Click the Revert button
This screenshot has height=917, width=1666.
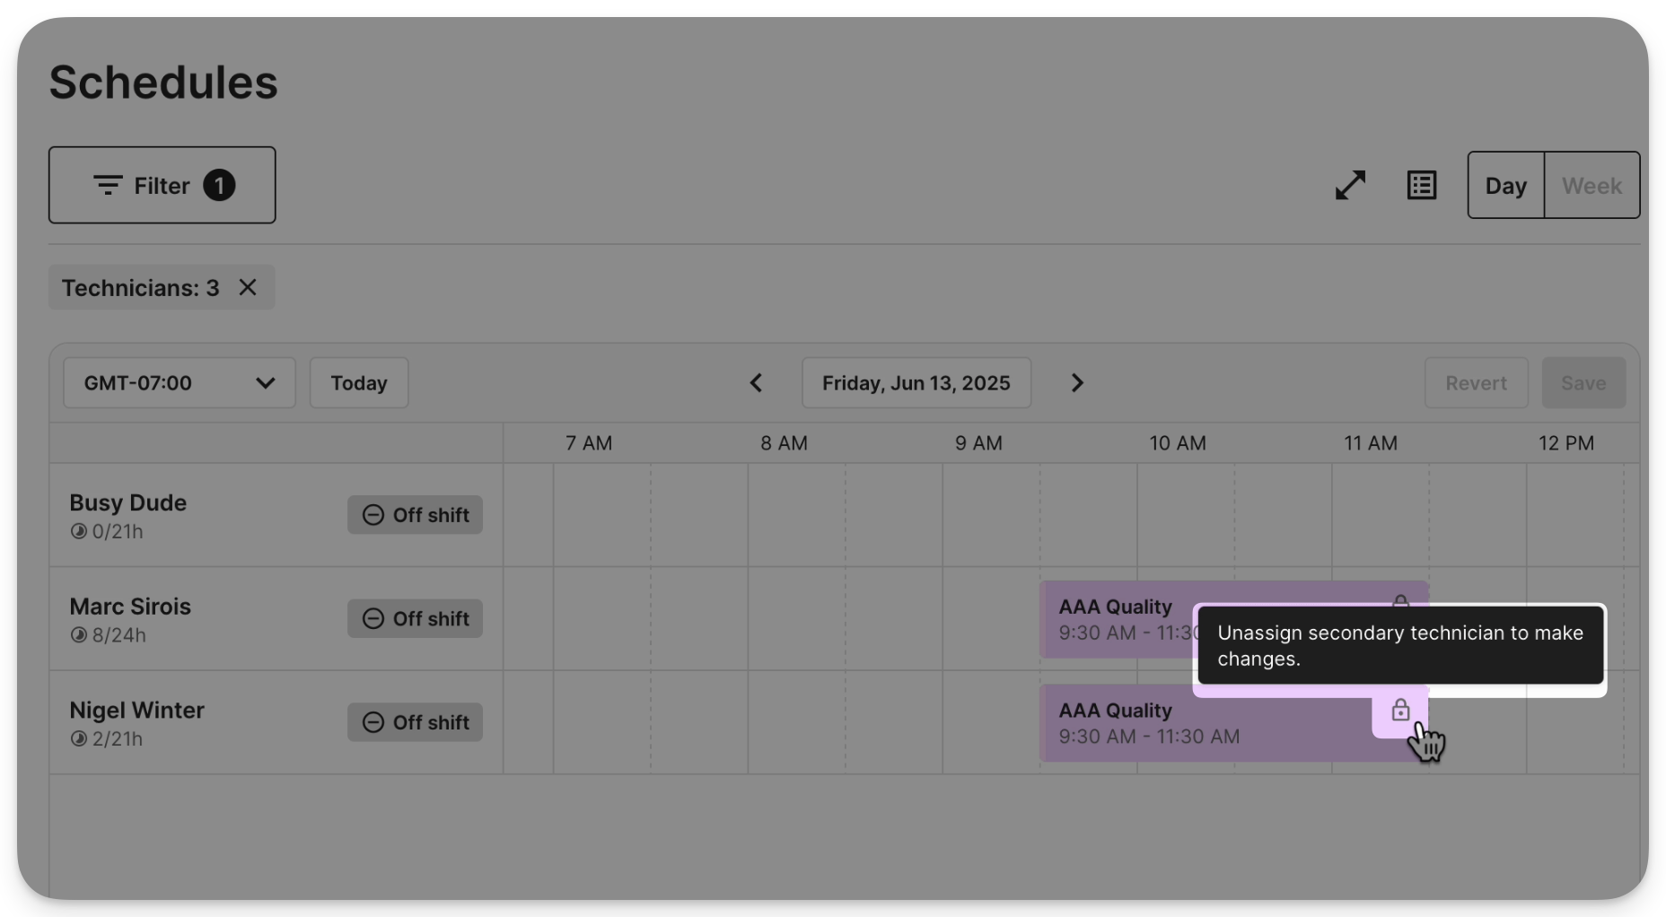[x=1476, y=383]
